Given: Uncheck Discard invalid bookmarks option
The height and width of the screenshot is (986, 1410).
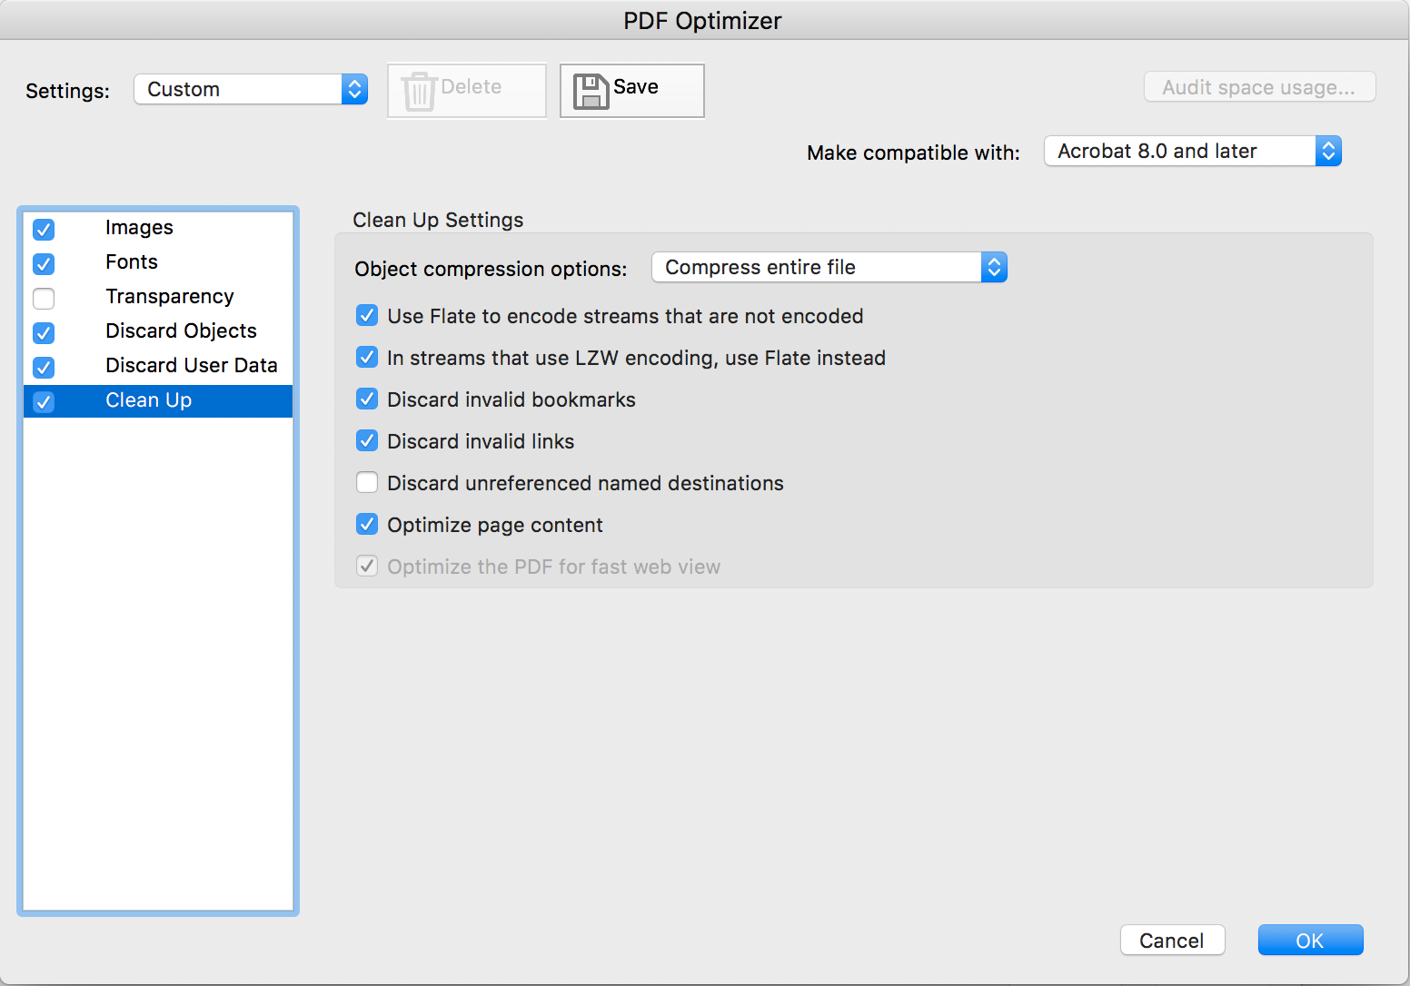Looking at the screenshot, I should [x=367, y=399].
